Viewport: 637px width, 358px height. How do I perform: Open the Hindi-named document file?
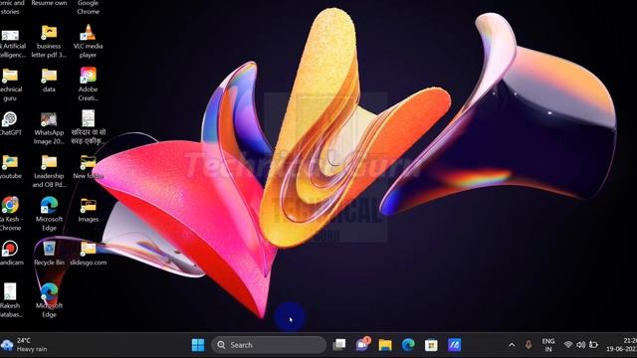(x=88, y=126)
